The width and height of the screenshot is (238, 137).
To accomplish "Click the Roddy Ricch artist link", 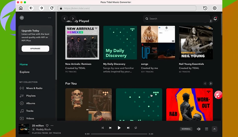I will point(43,129).
